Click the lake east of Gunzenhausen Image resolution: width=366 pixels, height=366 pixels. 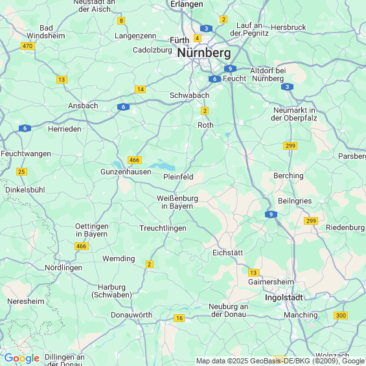163,165
